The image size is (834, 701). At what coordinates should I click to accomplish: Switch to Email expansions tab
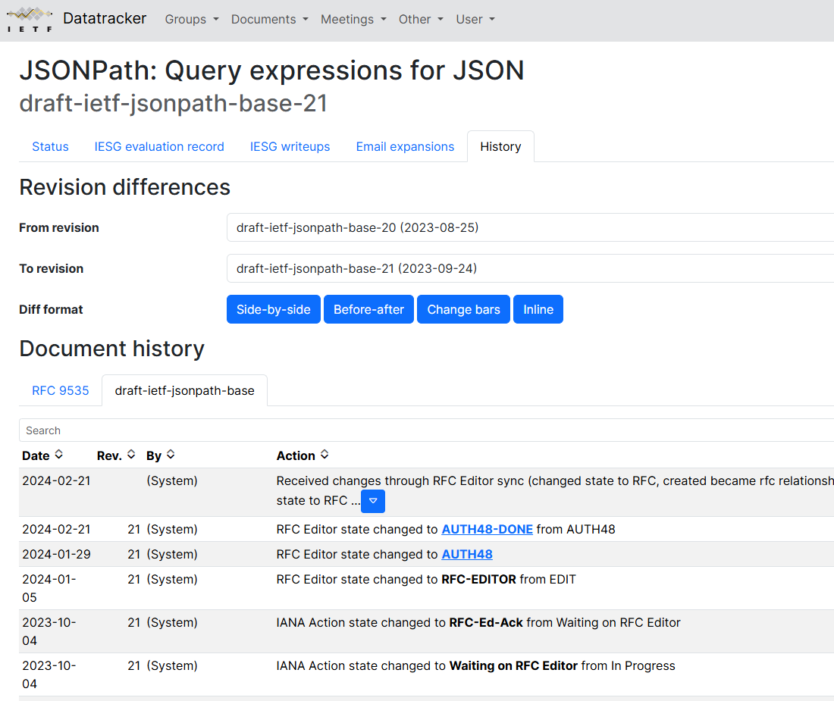pos(406,147)
